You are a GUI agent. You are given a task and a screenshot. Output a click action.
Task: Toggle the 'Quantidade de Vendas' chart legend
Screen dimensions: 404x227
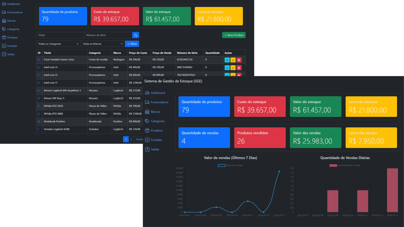click(x=345, y=166)
